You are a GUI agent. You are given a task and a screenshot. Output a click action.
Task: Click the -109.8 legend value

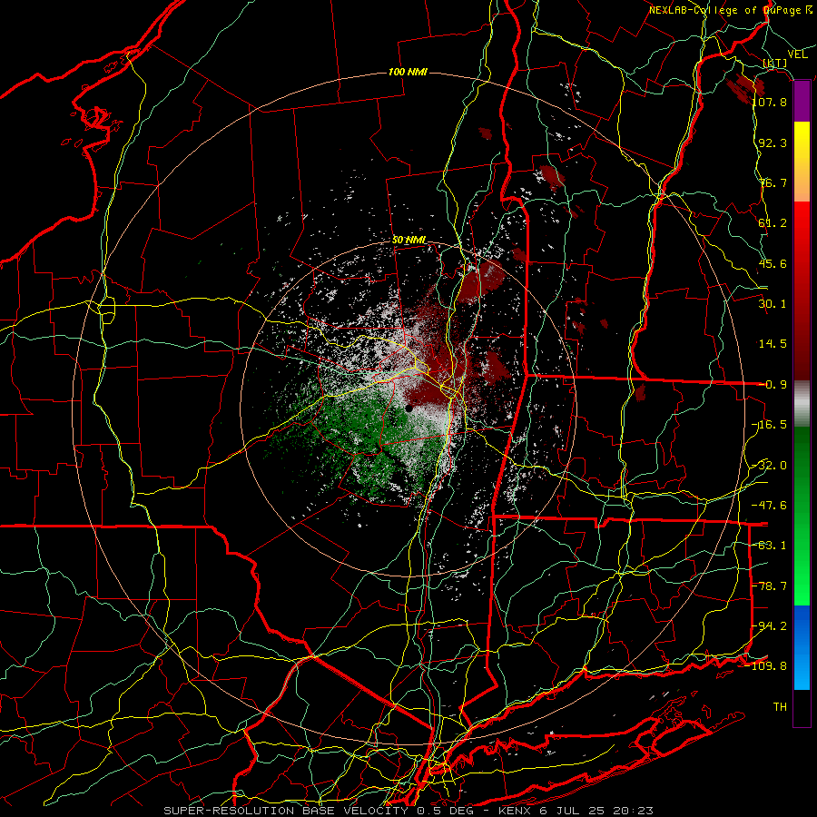[x=767, y=666]
